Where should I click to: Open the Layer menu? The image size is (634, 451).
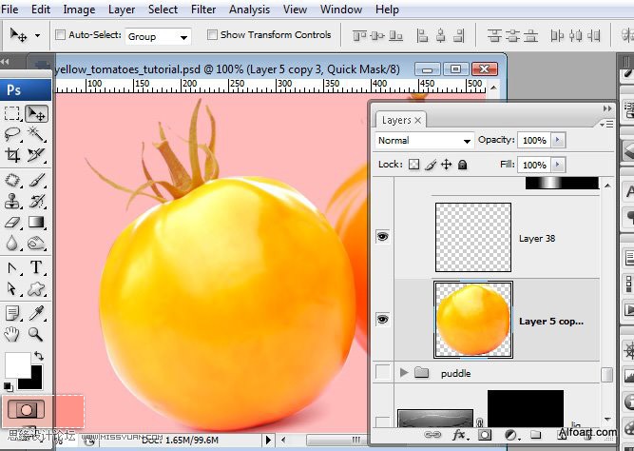pos(122,10)
